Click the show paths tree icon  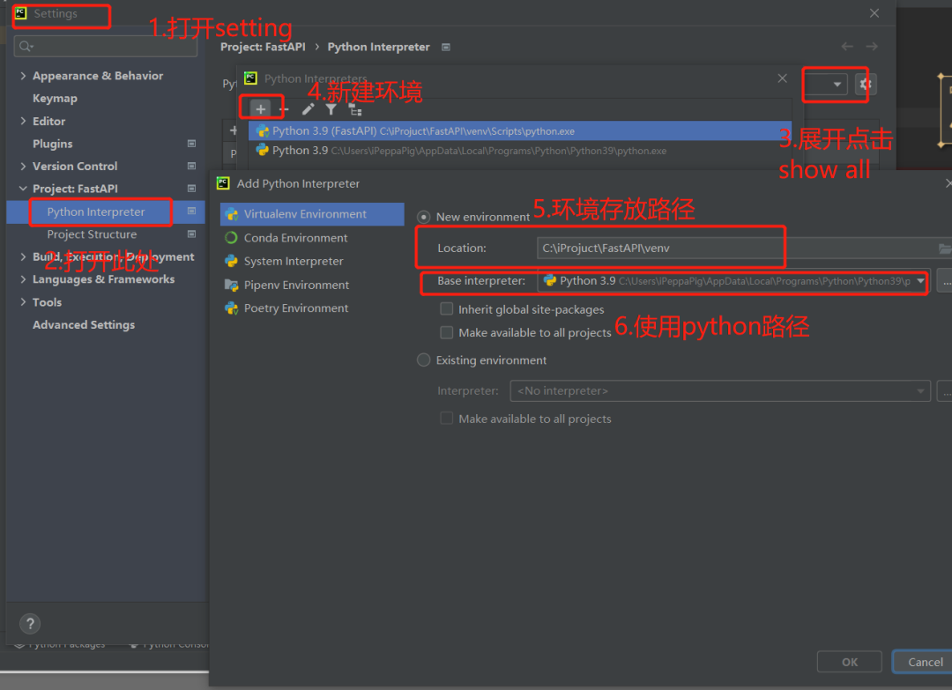[355, 110]
